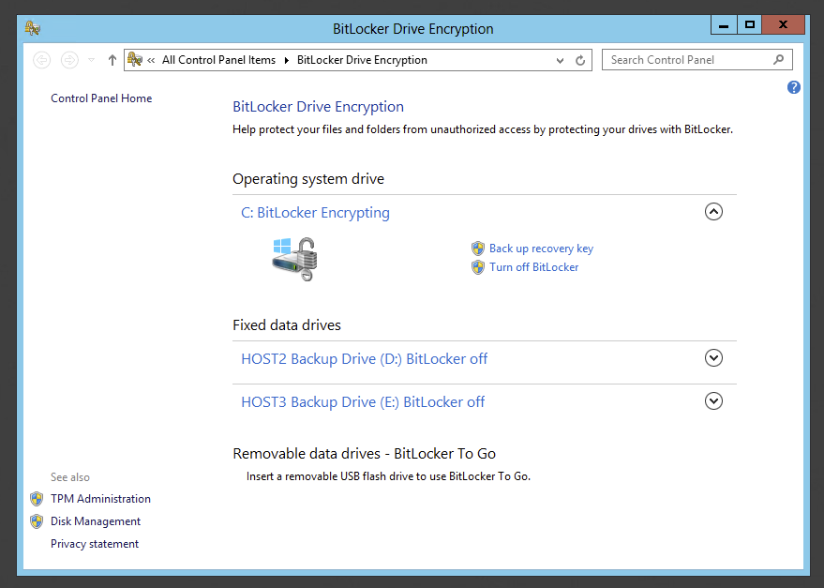Screen dimensions: 824x588
Task: Open the recent locations dropdown arrow
Action: click(91, 60)
